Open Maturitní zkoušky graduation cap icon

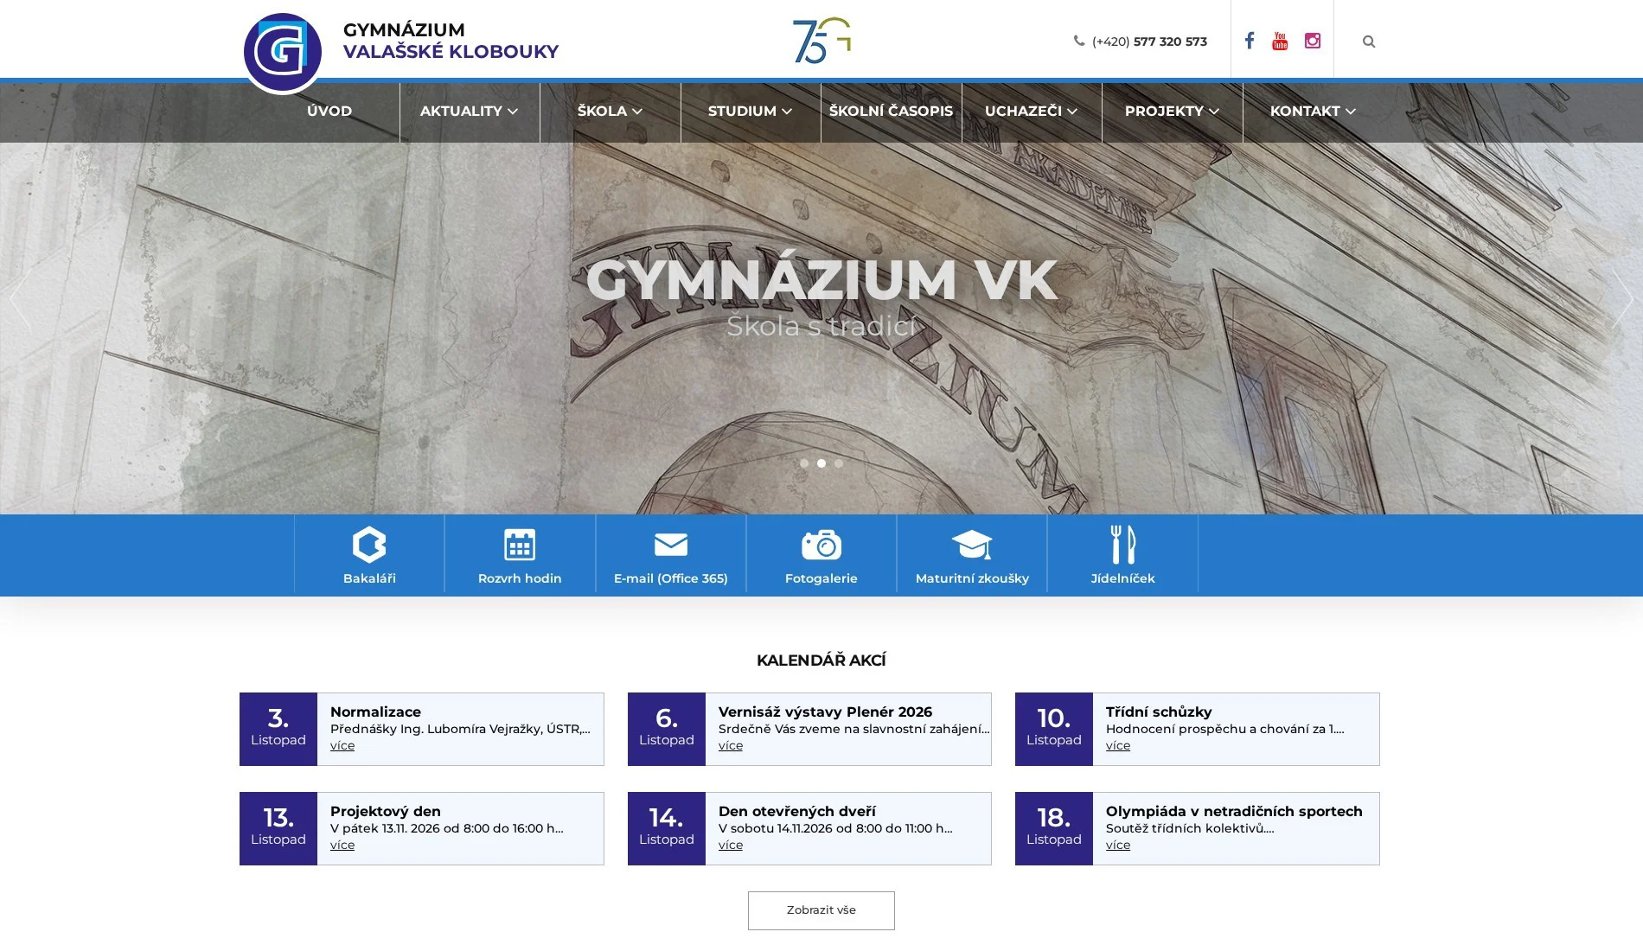972,545
